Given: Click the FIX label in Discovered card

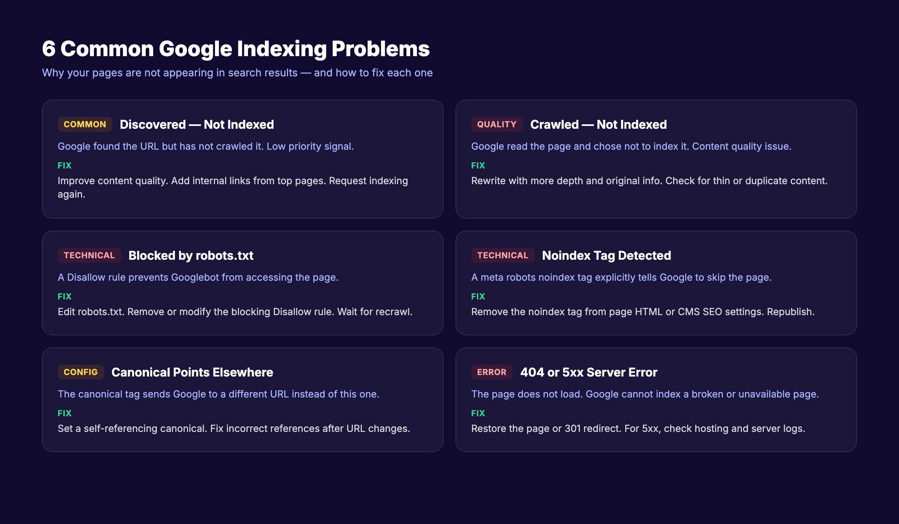Looking at the screenshot, I should tap(64, 165).
